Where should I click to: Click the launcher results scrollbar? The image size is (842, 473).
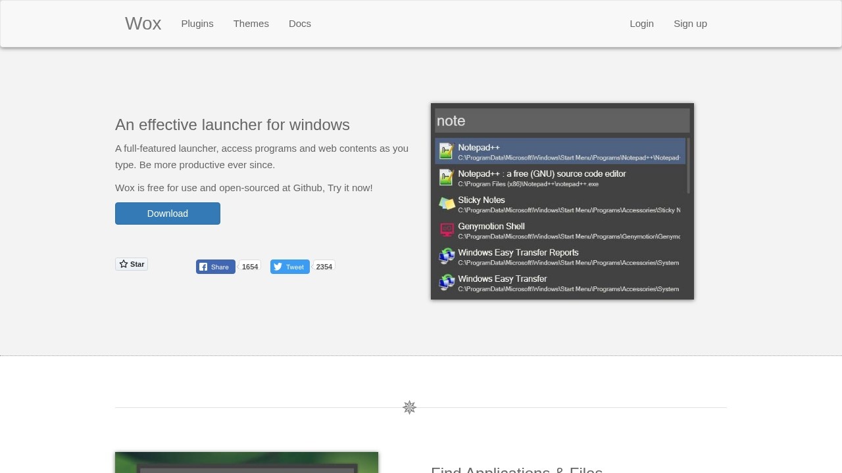pyautogui.click(x=688, y=166)
